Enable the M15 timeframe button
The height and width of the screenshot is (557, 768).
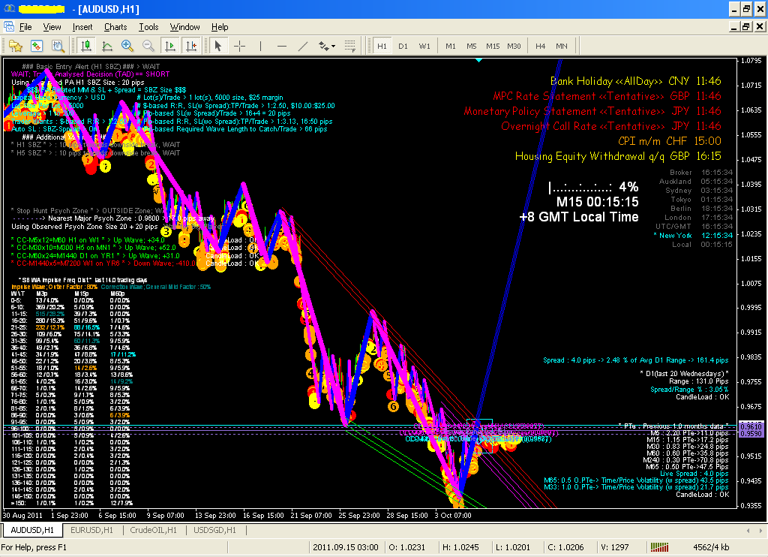[x=492, y=46]
